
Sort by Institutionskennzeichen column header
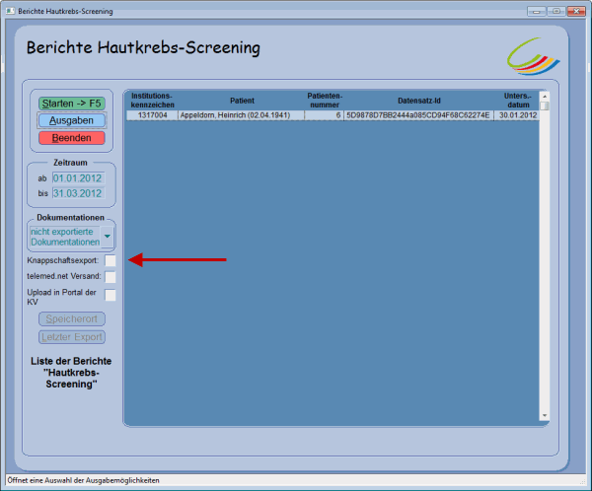pos(151,100)
